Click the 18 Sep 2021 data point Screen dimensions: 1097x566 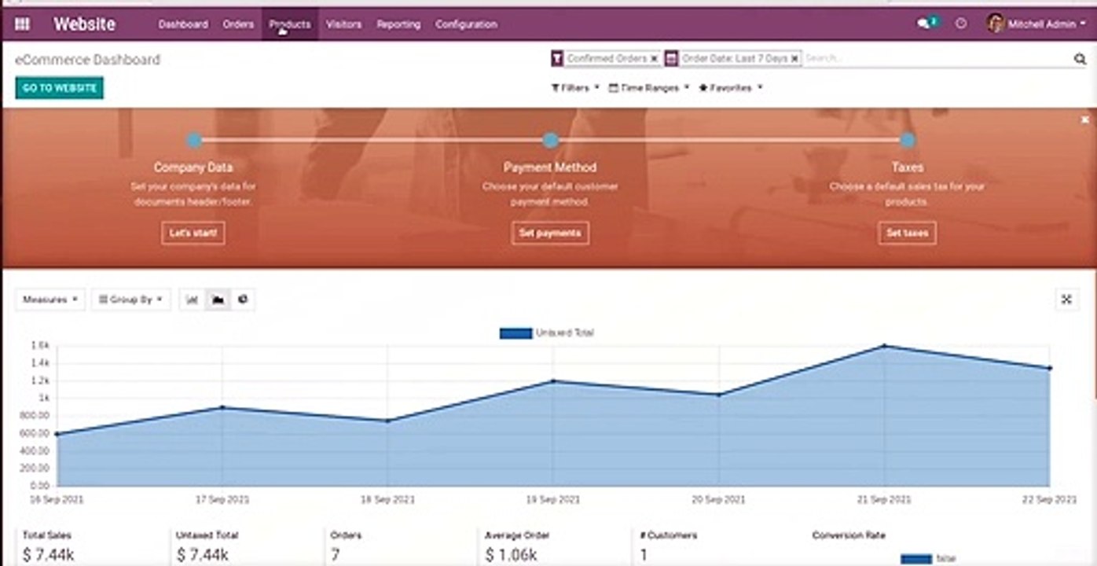pos(387,421)
